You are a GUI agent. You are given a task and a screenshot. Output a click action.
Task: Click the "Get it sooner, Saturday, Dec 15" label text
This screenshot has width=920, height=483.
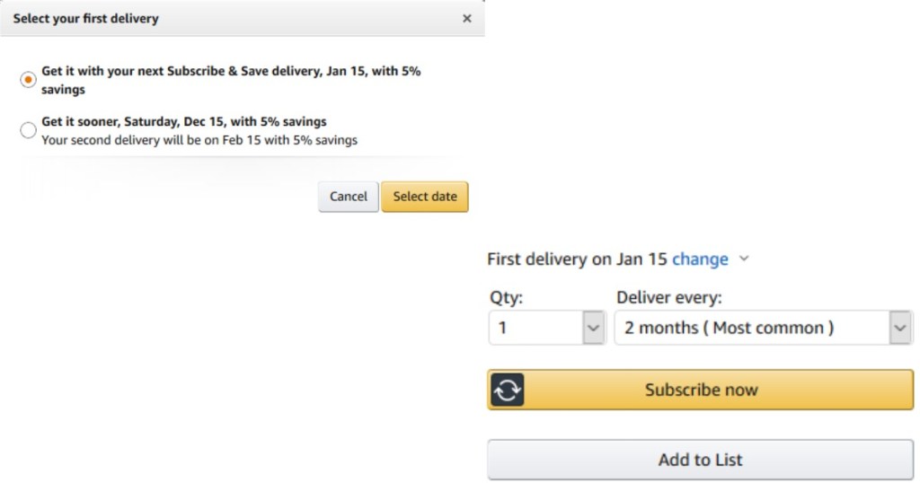click(183, 121)
